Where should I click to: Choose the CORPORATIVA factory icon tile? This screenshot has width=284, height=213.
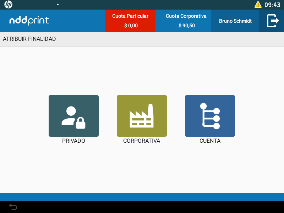(142, 116)
